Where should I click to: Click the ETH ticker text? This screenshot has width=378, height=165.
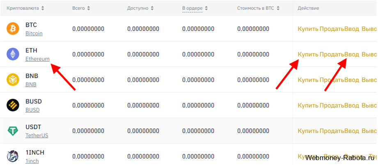[31, 50]
